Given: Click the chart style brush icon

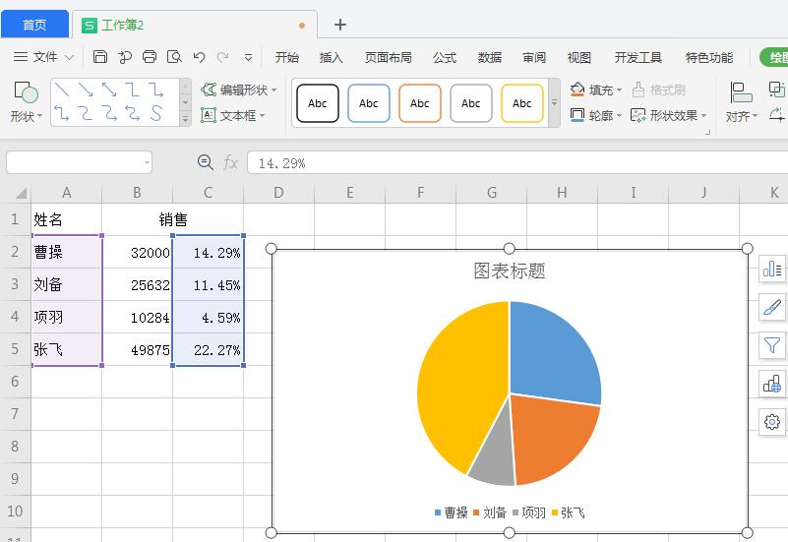Looking at the screenshot, I should click(772, 307).
